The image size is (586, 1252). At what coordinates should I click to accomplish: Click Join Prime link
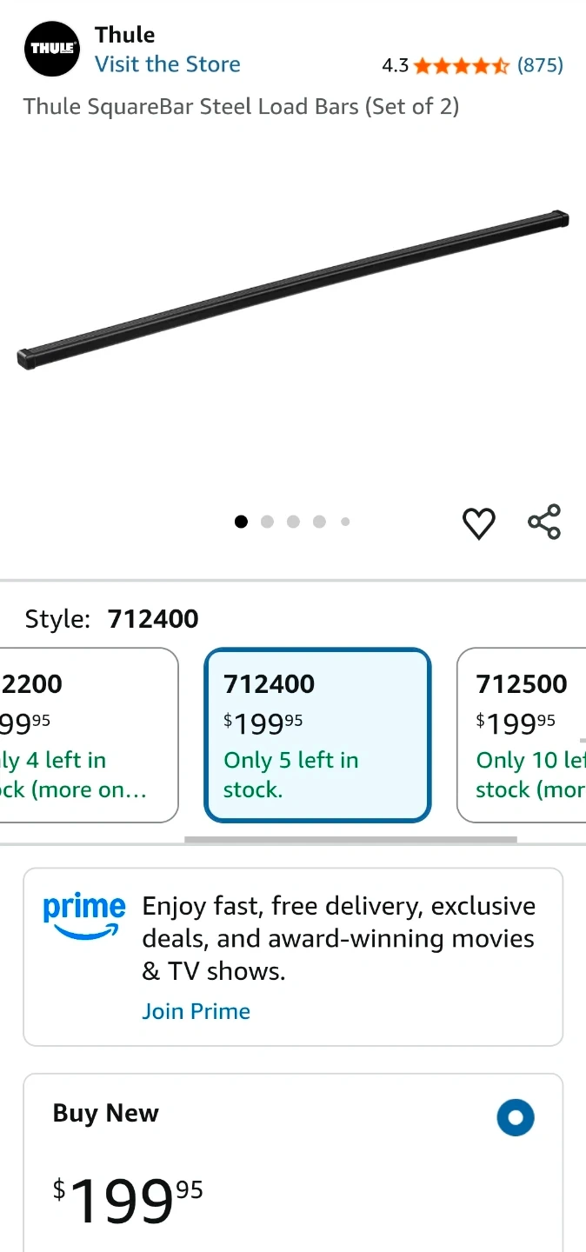coord(196,1011)
